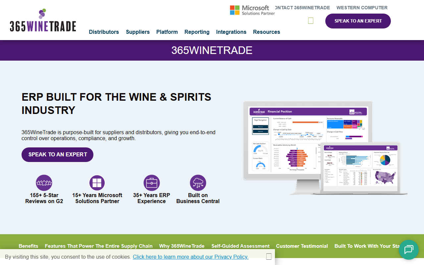Open the Platform menu
424x265 pixels.
click(167, 32)
